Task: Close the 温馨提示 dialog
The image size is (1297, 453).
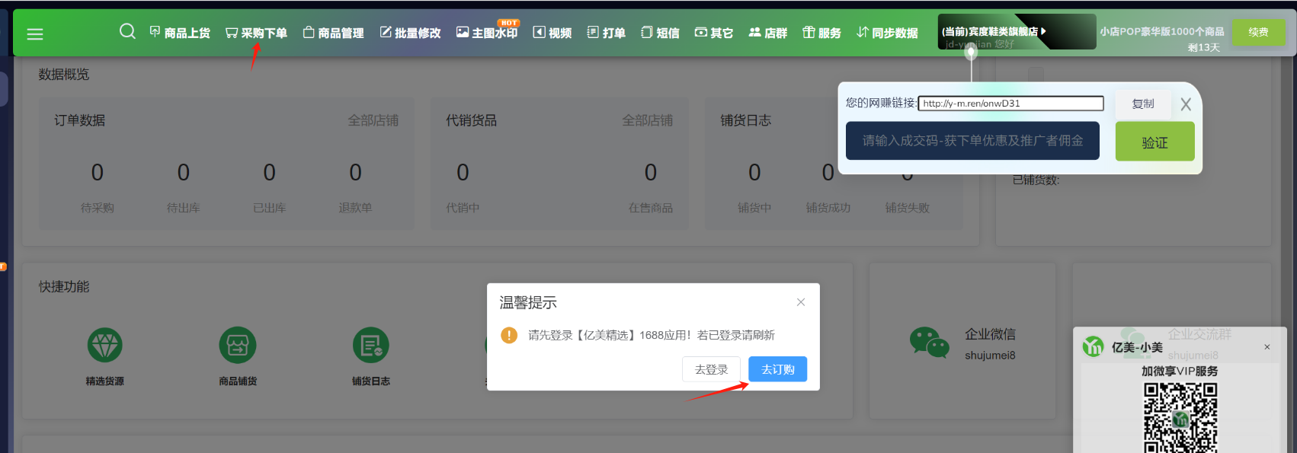Action: pyautogui.click(x=800, y=302)
